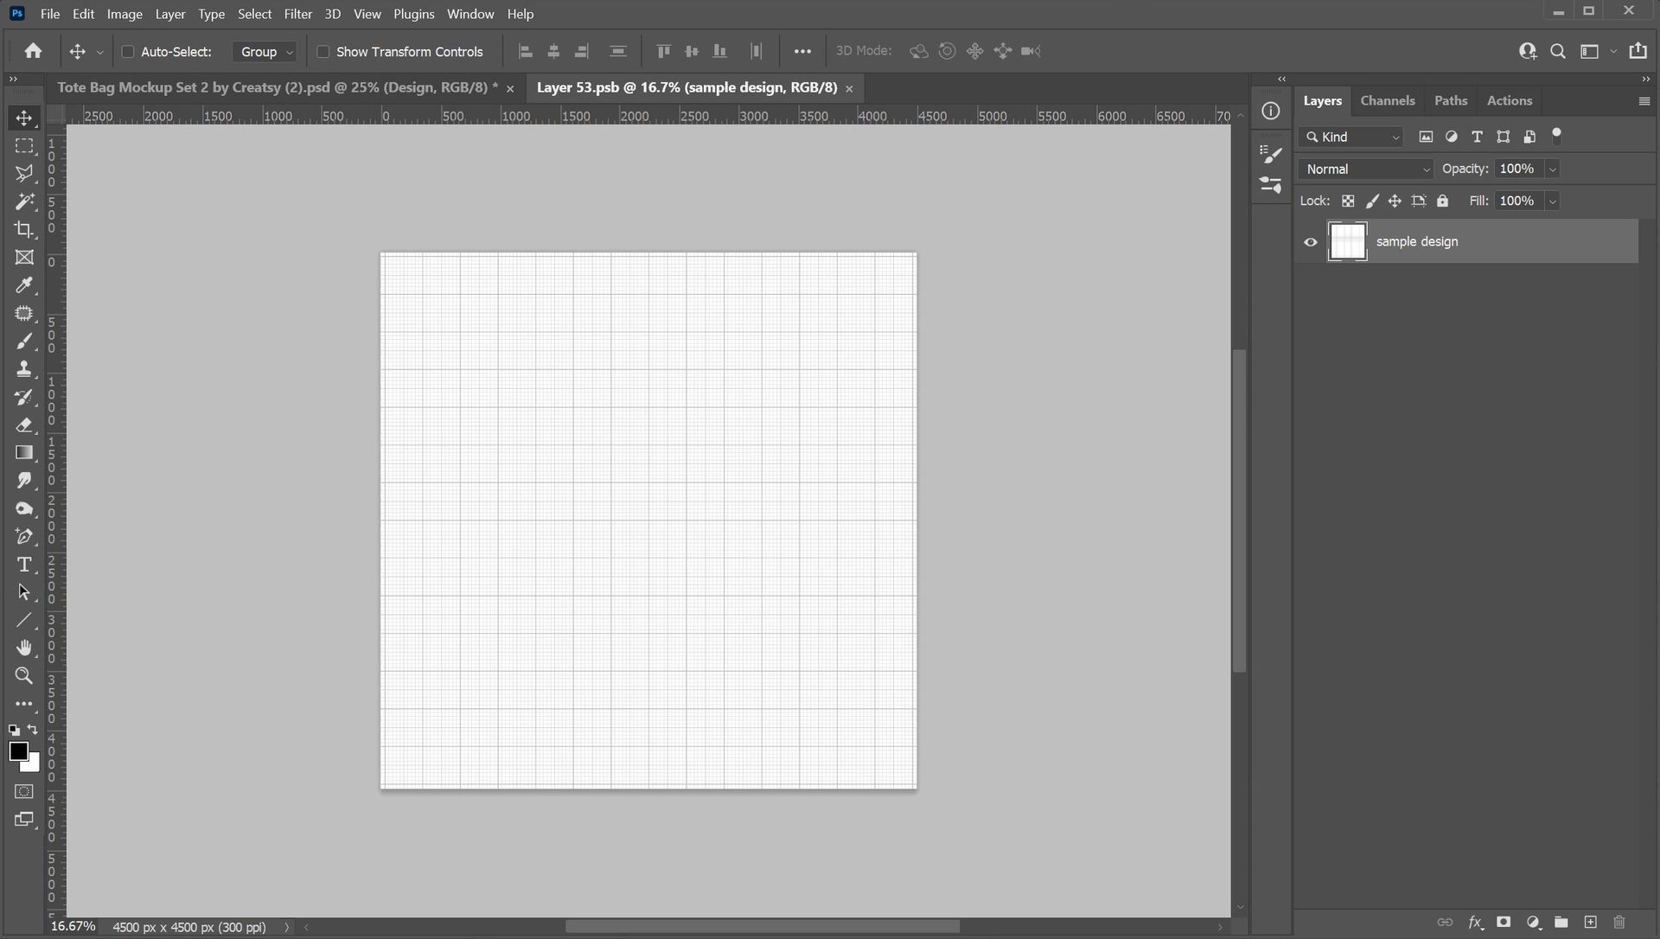Enable Show Transform Controls checkbox

click(322, 52)
